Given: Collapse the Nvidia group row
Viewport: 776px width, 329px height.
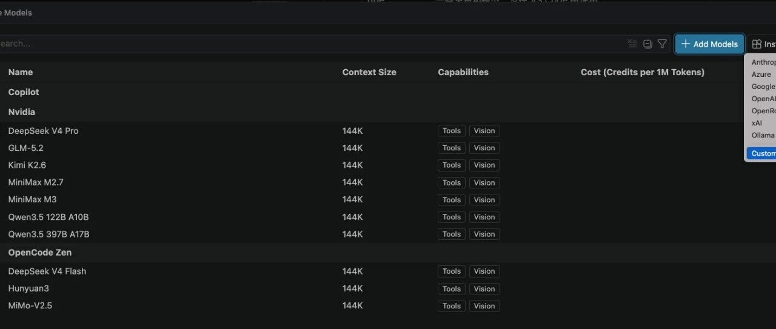Looking at the screenshot, I should (388, 112).
